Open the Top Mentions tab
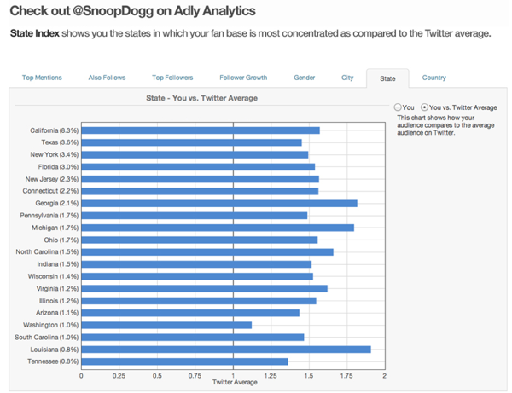This screenshot has height=393, width=512. [42, 78]
